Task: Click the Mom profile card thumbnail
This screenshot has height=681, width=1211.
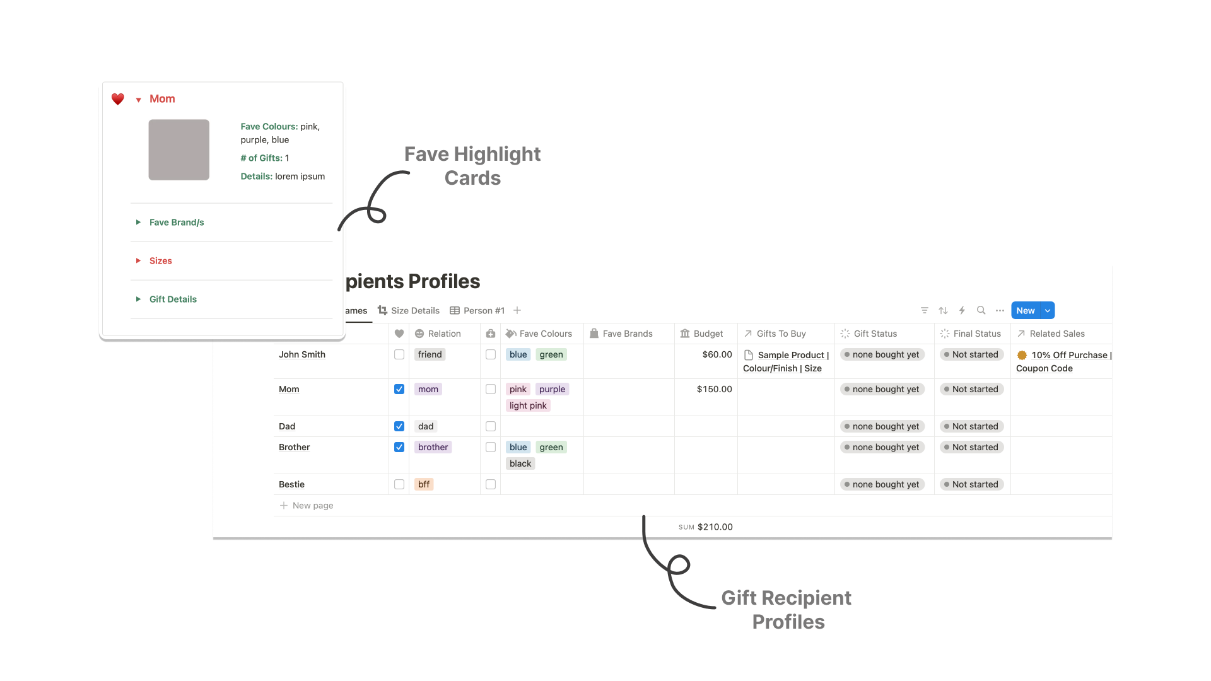Action: coord(180,149)
